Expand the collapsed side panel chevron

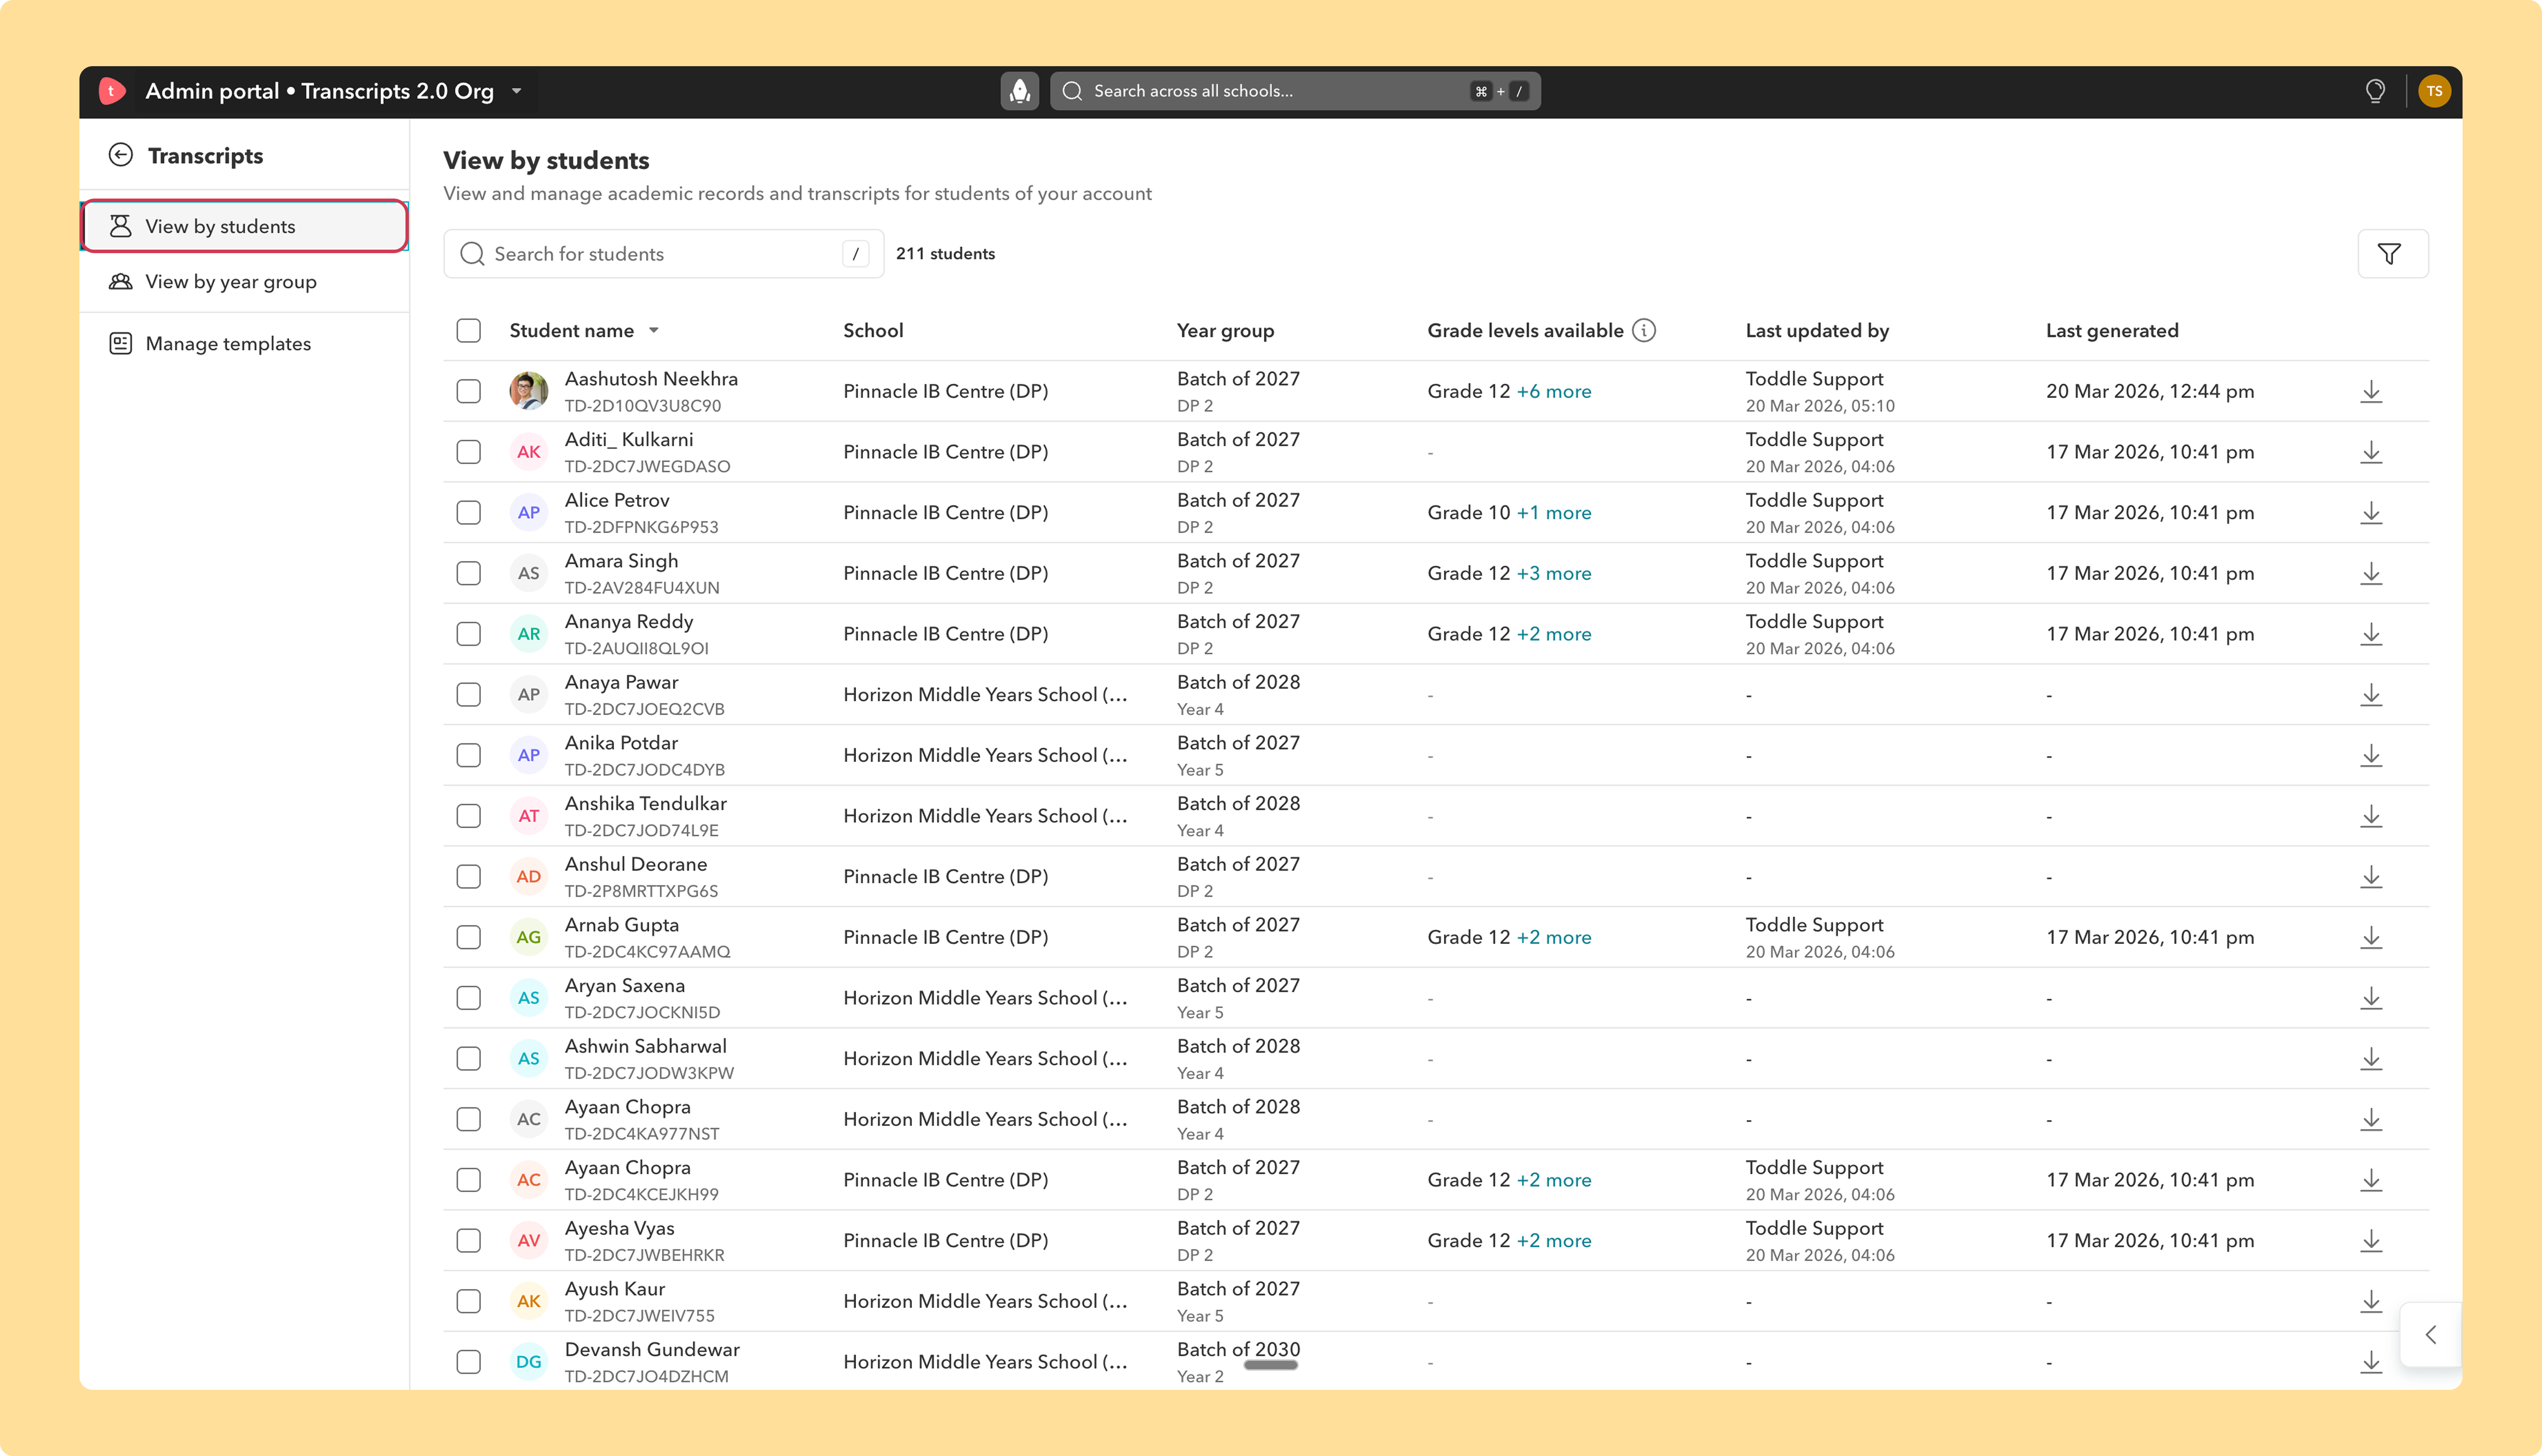[2431, 1335]
